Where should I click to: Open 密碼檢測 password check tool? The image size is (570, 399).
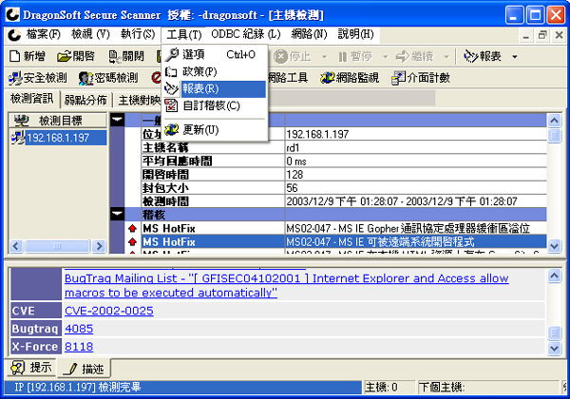[x=108, y=78]
